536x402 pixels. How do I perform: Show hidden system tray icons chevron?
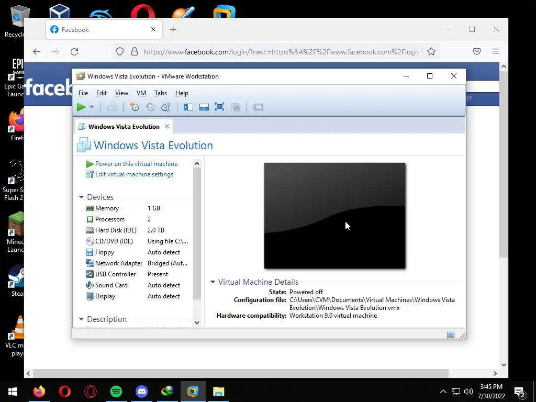pos(443,392)
